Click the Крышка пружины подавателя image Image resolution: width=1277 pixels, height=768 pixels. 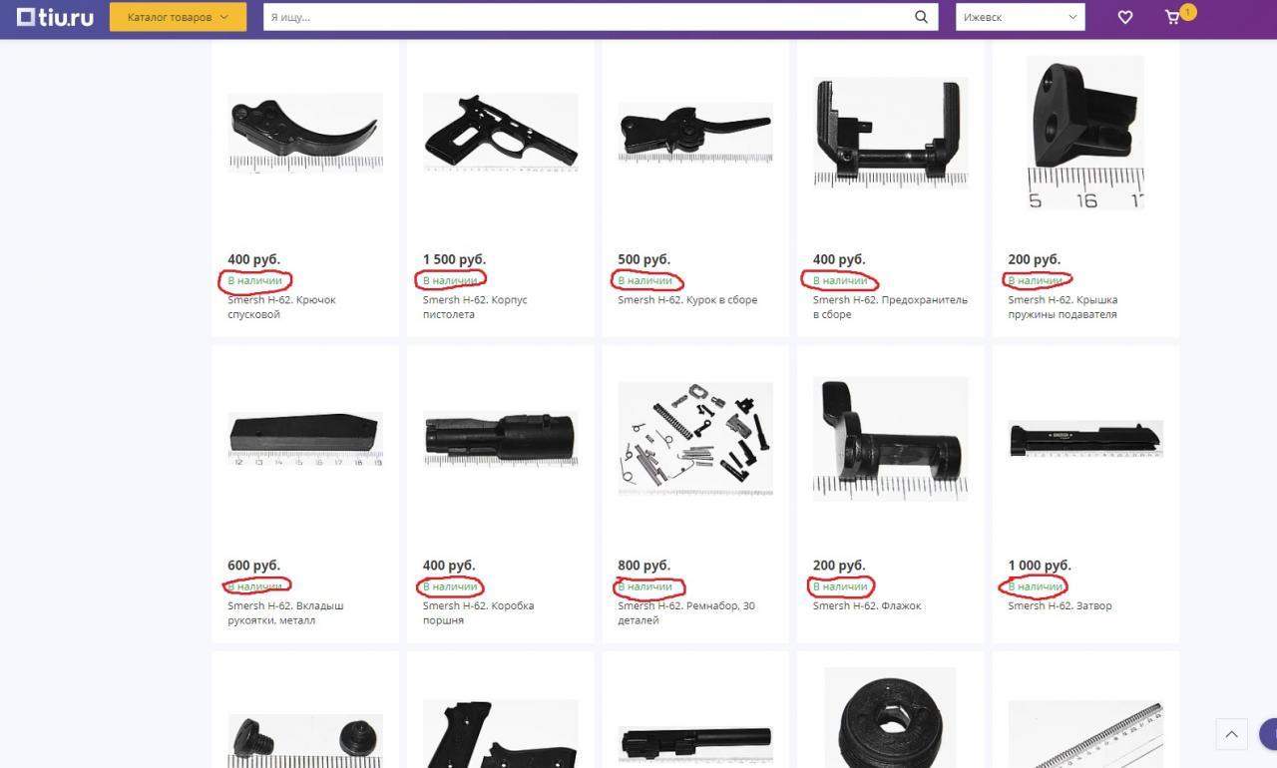[x=1085, y=133]
